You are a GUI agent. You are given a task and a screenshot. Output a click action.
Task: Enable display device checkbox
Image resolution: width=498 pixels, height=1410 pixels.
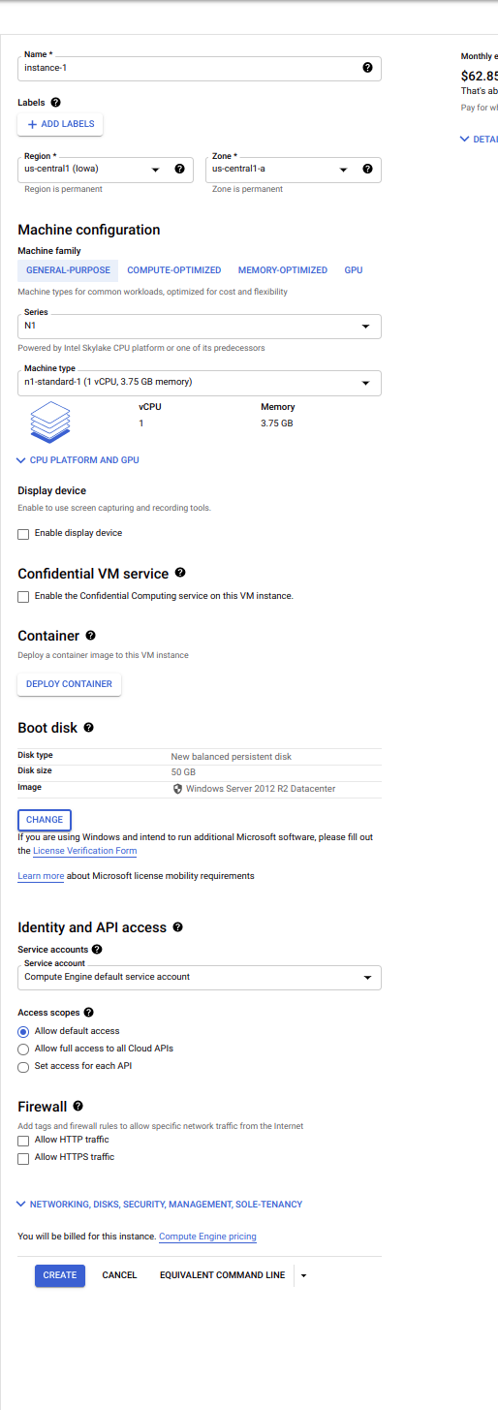23,534
